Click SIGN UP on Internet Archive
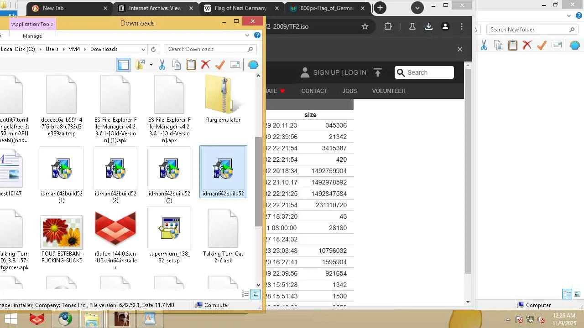584x328 pixels. click(326, 72)
